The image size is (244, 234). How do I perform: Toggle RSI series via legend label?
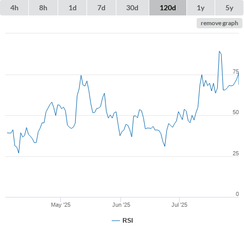[128, 221]
